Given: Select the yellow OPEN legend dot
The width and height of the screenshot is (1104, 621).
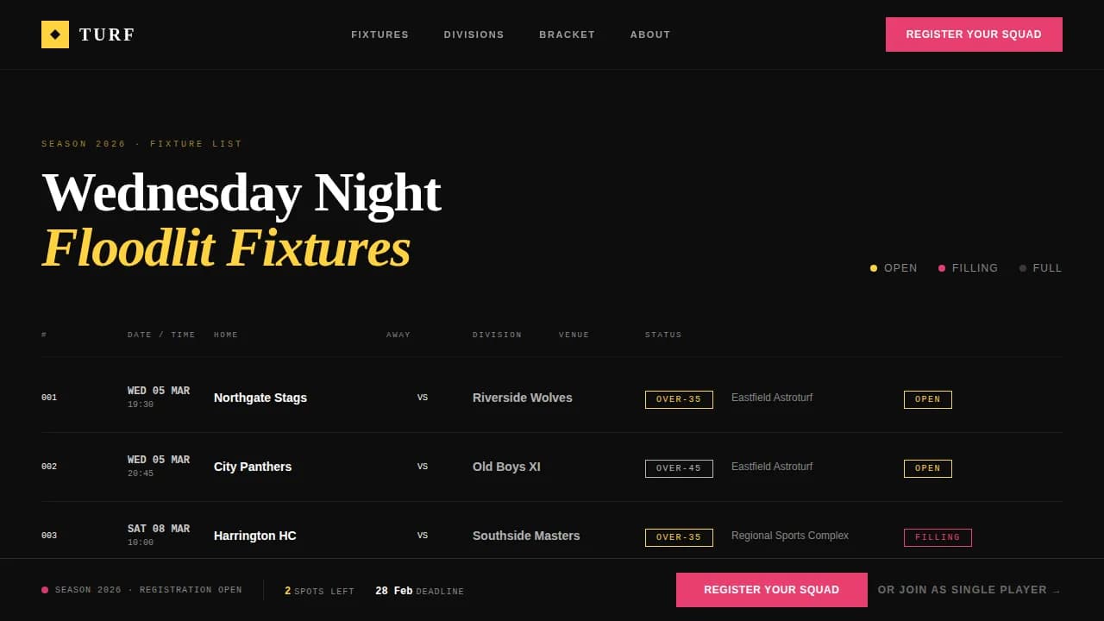Looking at the screenshot, I should point(873,268).
